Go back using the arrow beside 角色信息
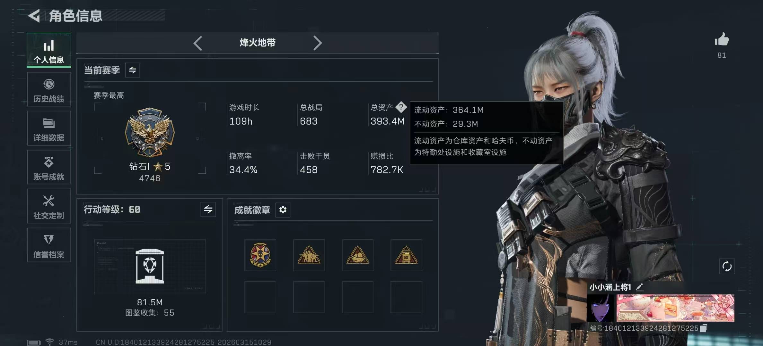 coord(34,16)
